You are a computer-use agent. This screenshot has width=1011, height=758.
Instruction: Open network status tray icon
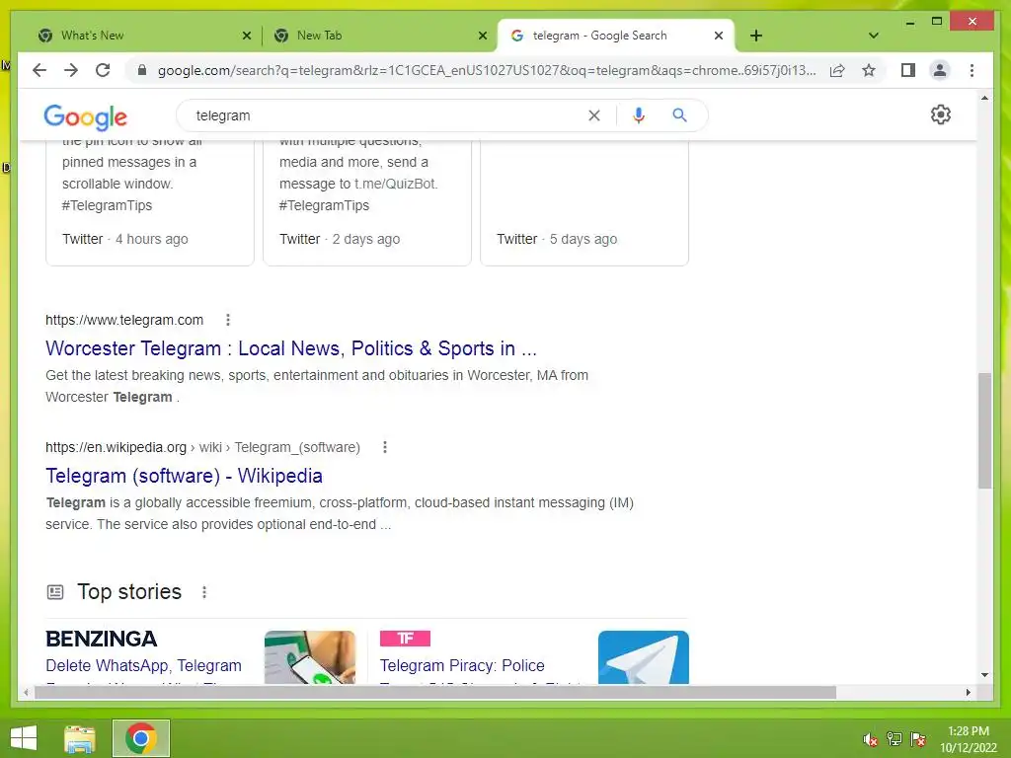pos(894,739)
